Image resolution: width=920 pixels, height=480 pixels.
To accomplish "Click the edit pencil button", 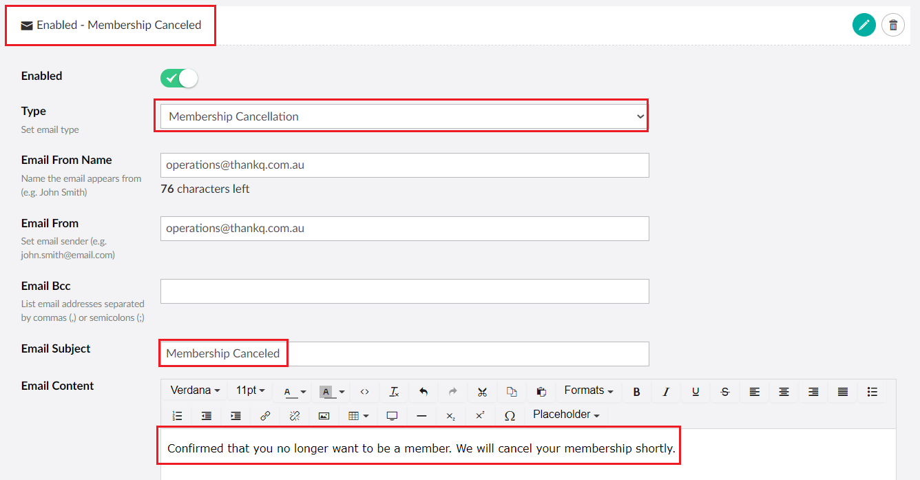I will click(864, 24).
